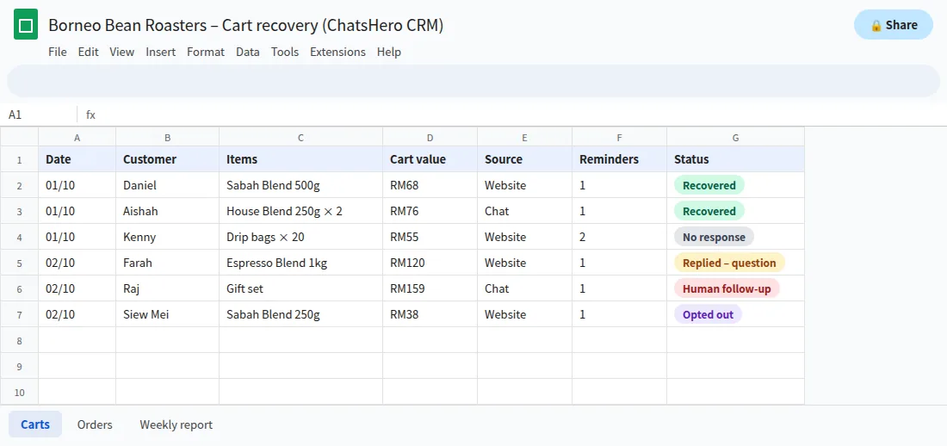The width and height of the screenshot is (947, 446).
Task: Click the Sabah Blend 250g cell
Action: pyautogui.click(x=300, y=314)
